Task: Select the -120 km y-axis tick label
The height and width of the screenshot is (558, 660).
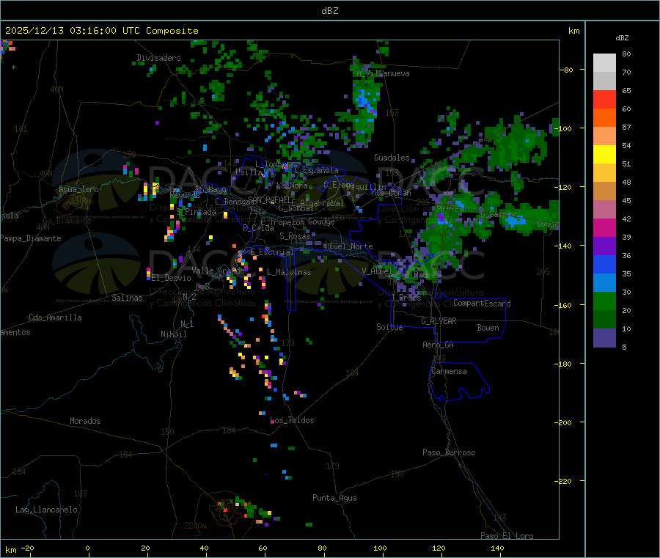Action: [565, 187]
